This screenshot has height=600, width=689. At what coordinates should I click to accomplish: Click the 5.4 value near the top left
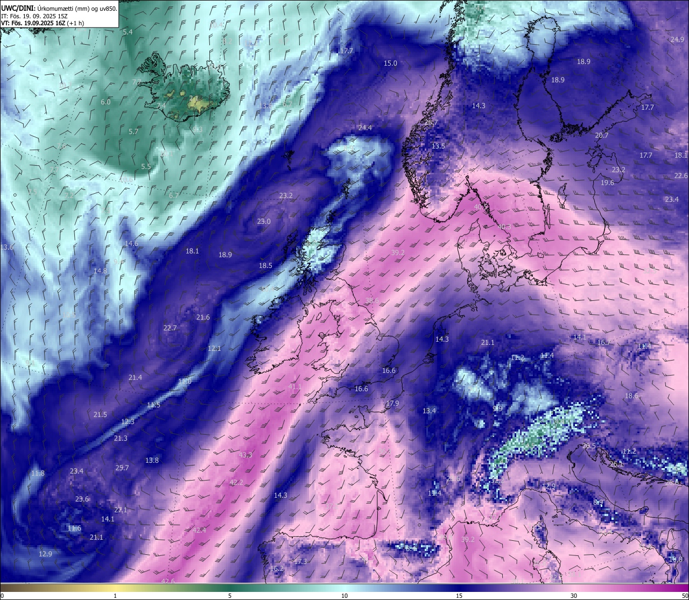point(128,33)
